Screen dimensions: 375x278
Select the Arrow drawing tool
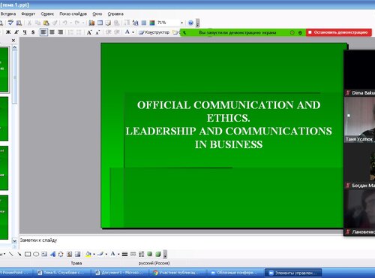point(19,254)
